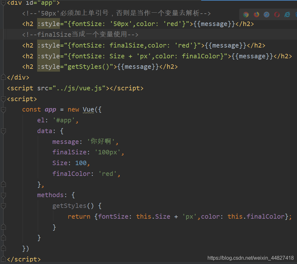This screenshot has height=264, width=297.
Task: Click 'finalColor' property in data object
Action: [71, 174]
